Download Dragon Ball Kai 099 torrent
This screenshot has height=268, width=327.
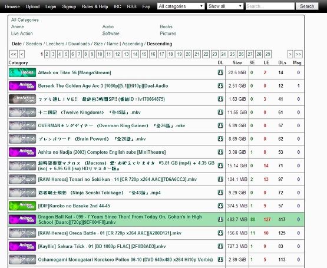[x=220, y=219]
